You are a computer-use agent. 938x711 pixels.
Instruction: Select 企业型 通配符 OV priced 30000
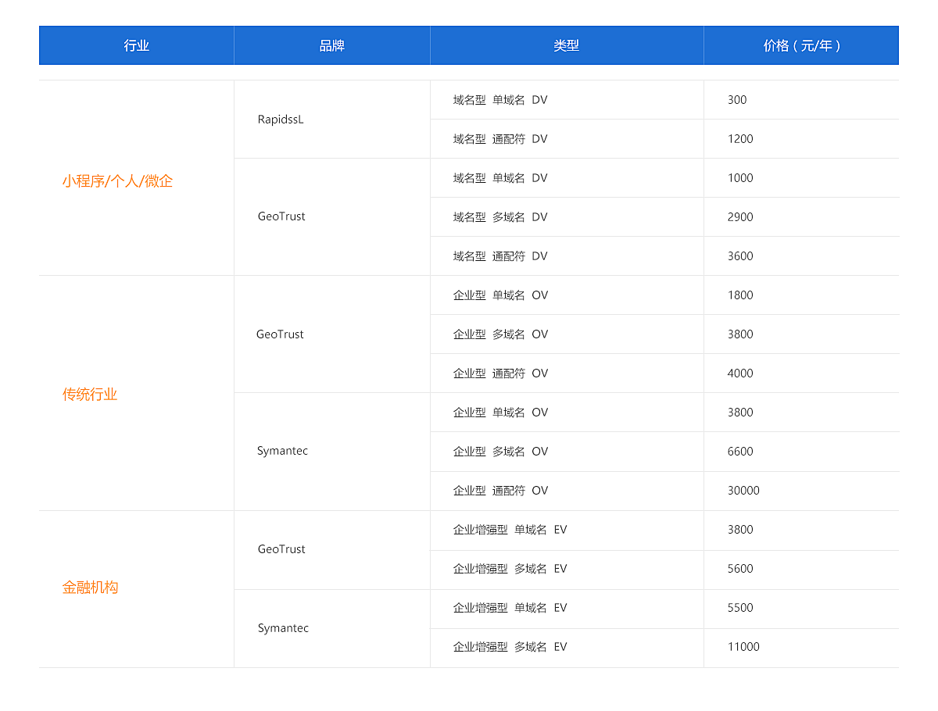coord(500,491)
